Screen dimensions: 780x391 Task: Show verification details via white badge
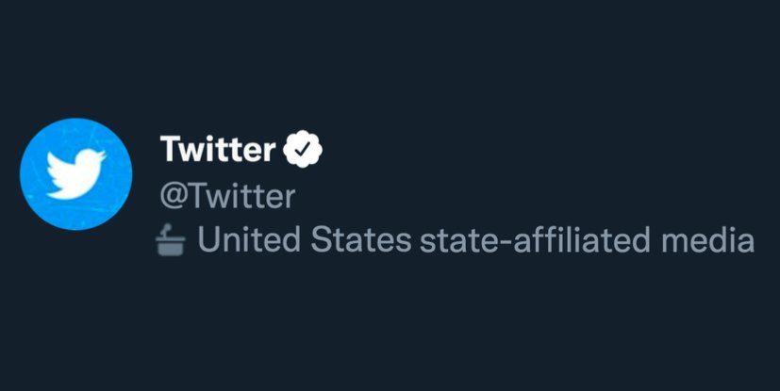click(x=304, y=149)
